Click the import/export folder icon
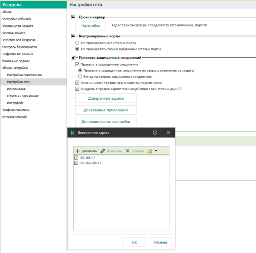The image size is (256, 253). (150, 151)
